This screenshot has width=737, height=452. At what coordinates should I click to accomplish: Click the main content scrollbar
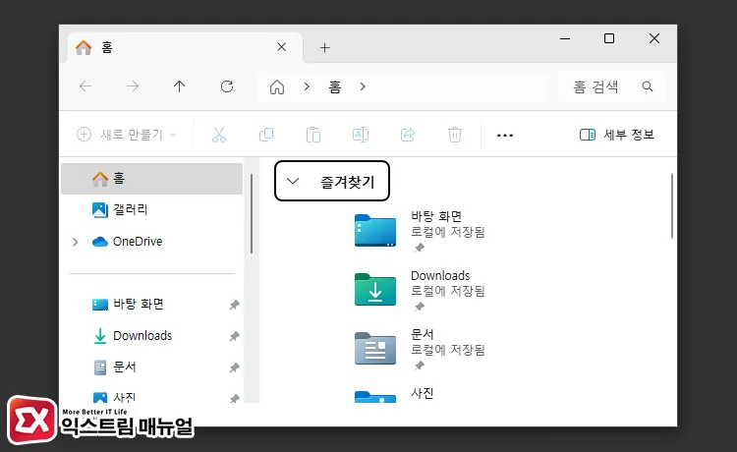click(672, 205)
